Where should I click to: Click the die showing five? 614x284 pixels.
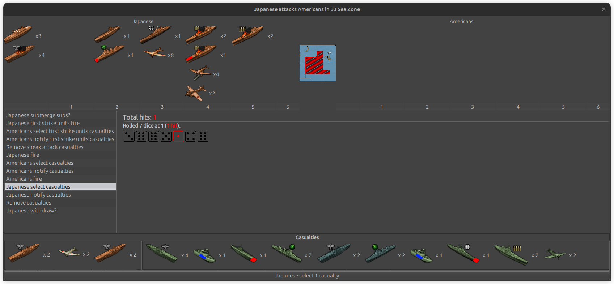(166, 136)
